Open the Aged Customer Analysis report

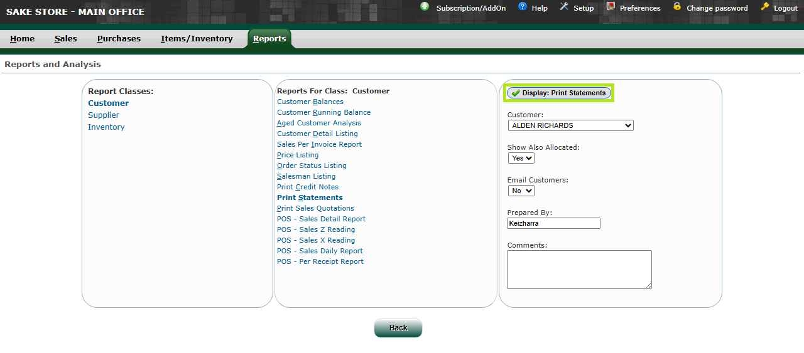point(318,123)
